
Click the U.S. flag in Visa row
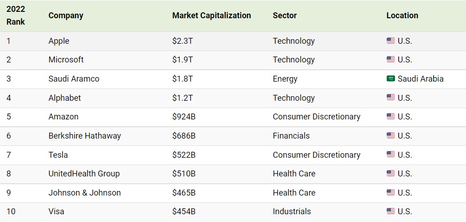point(390,211)
